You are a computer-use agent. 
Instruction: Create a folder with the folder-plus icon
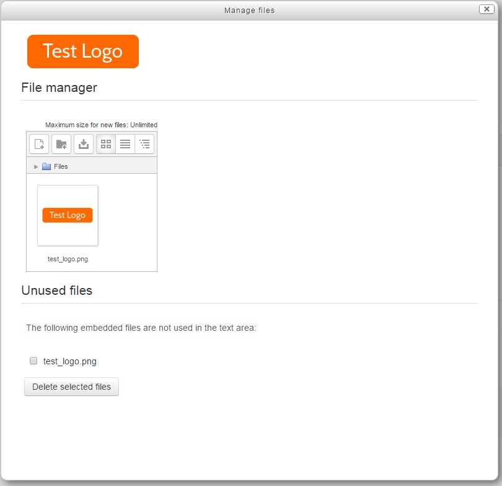[61, 144]
